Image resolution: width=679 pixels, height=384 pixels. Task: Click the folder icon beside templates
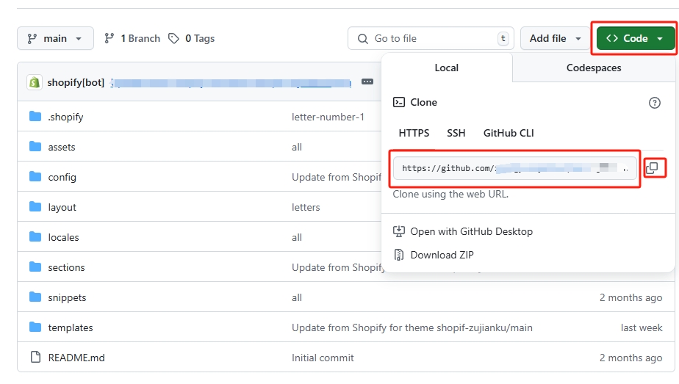[x=35, y=327]
